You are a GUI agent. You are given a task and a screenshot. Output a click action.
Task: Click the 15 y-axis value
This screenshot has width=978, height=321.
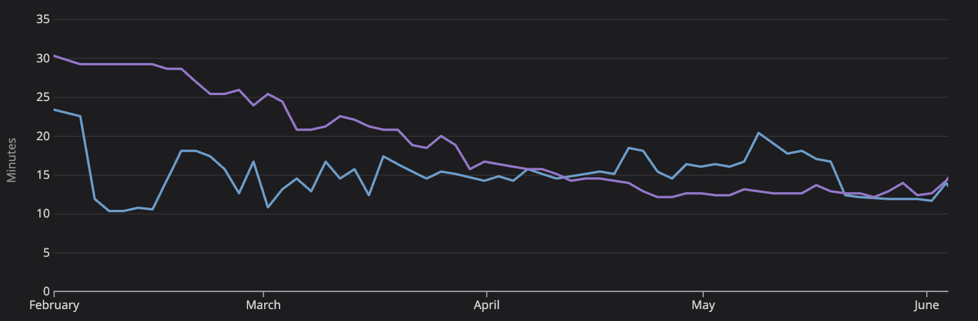coord(43,175)
